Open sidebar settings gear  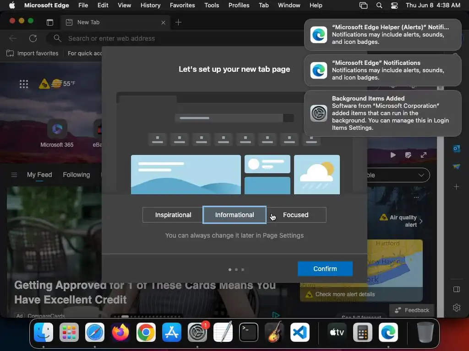(457, 308)
